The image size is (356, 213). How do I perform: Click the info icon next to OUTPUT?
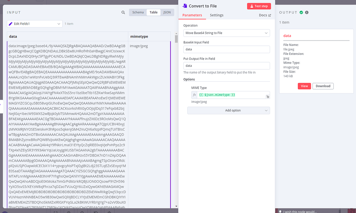(307, 12)
